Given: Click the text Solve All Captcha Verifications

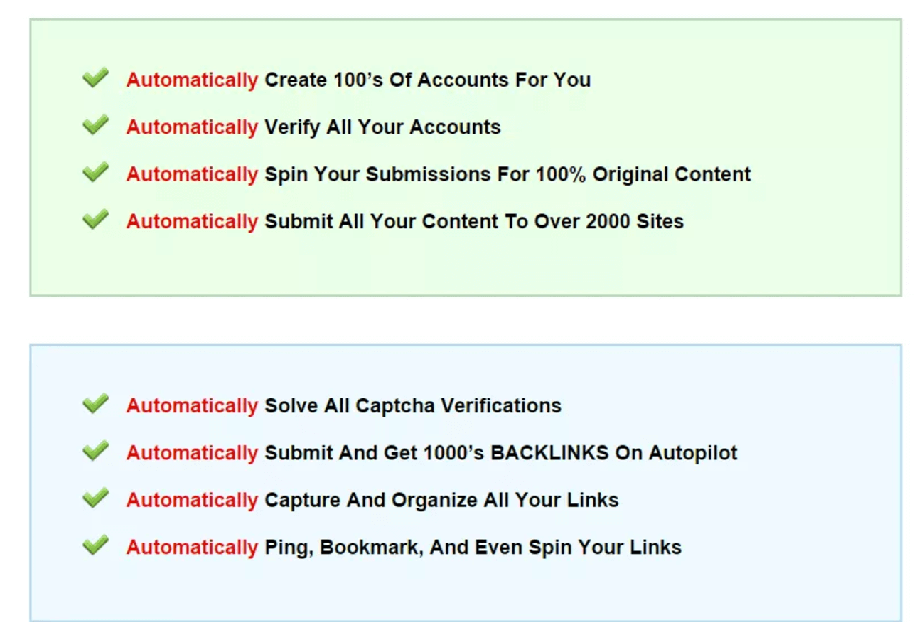Looking at the screenshot, I should (413, 406).
